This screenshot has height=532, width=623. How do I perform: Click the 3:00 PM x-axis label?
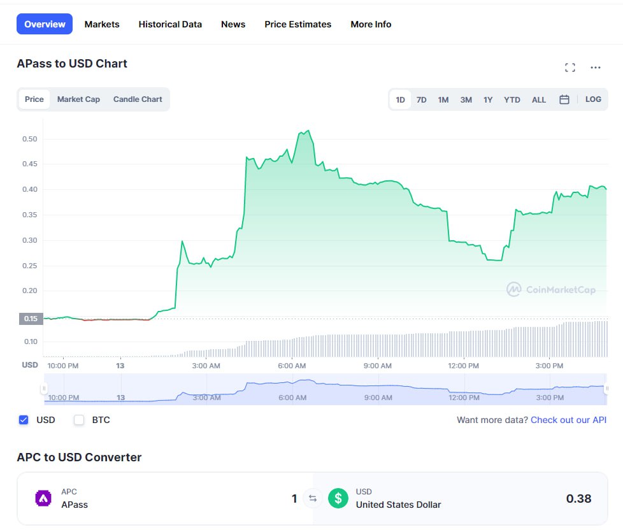tap(549, 366)
